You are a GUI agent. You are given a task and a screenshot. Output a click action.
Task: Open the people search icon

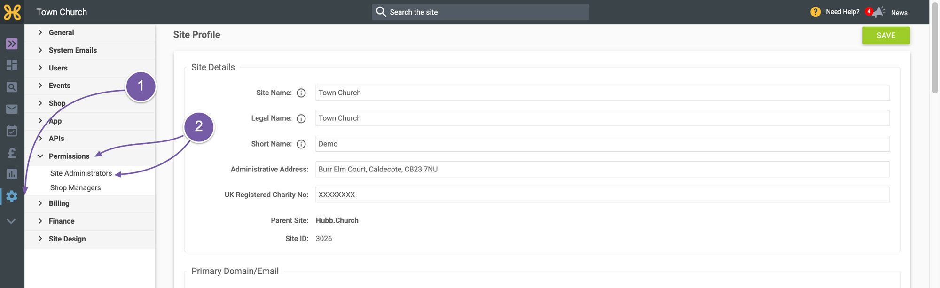point(12,87)
